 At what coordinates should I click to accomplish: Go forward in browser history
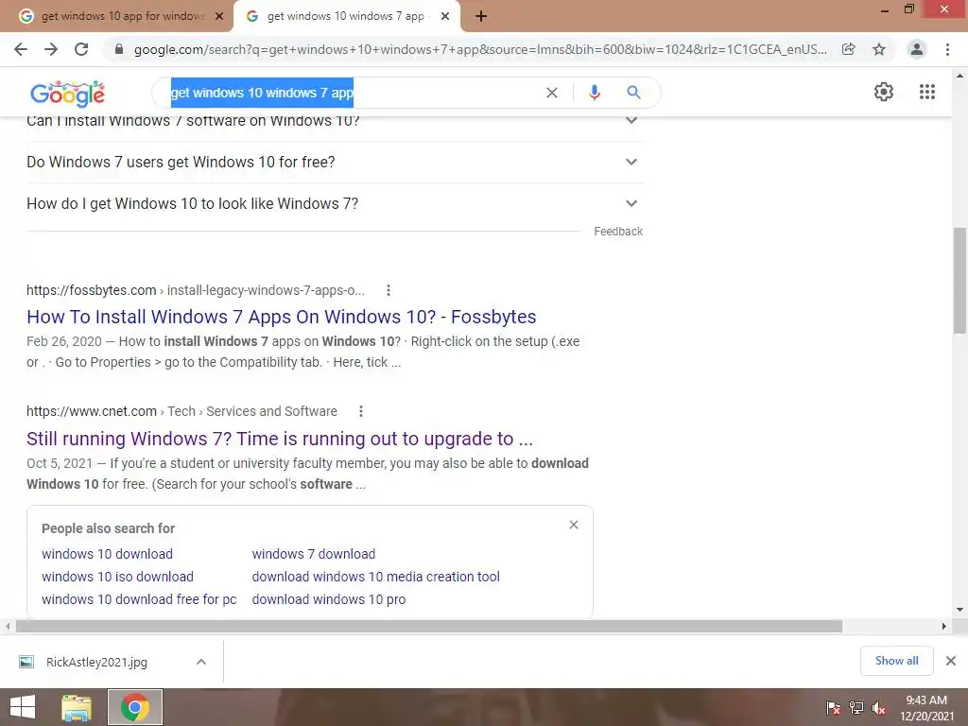(51, 49)
